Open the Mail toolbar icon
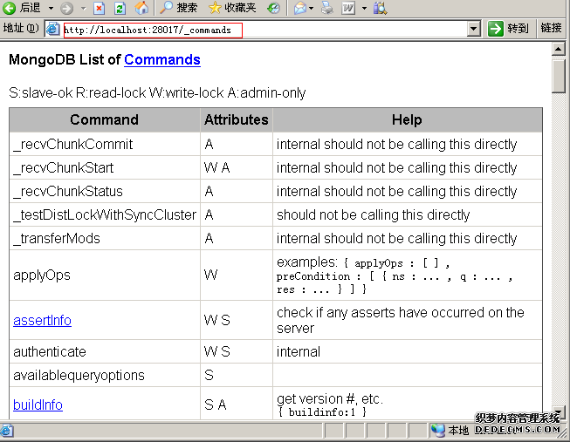 299,8
